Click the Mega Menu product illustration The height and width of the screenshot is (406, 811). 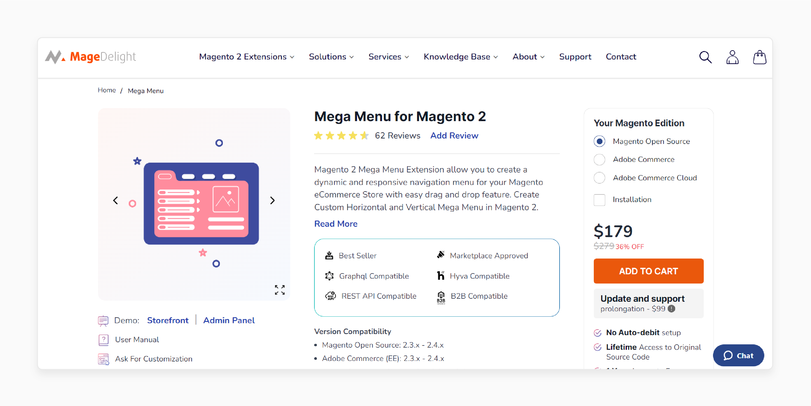[201, 203]
